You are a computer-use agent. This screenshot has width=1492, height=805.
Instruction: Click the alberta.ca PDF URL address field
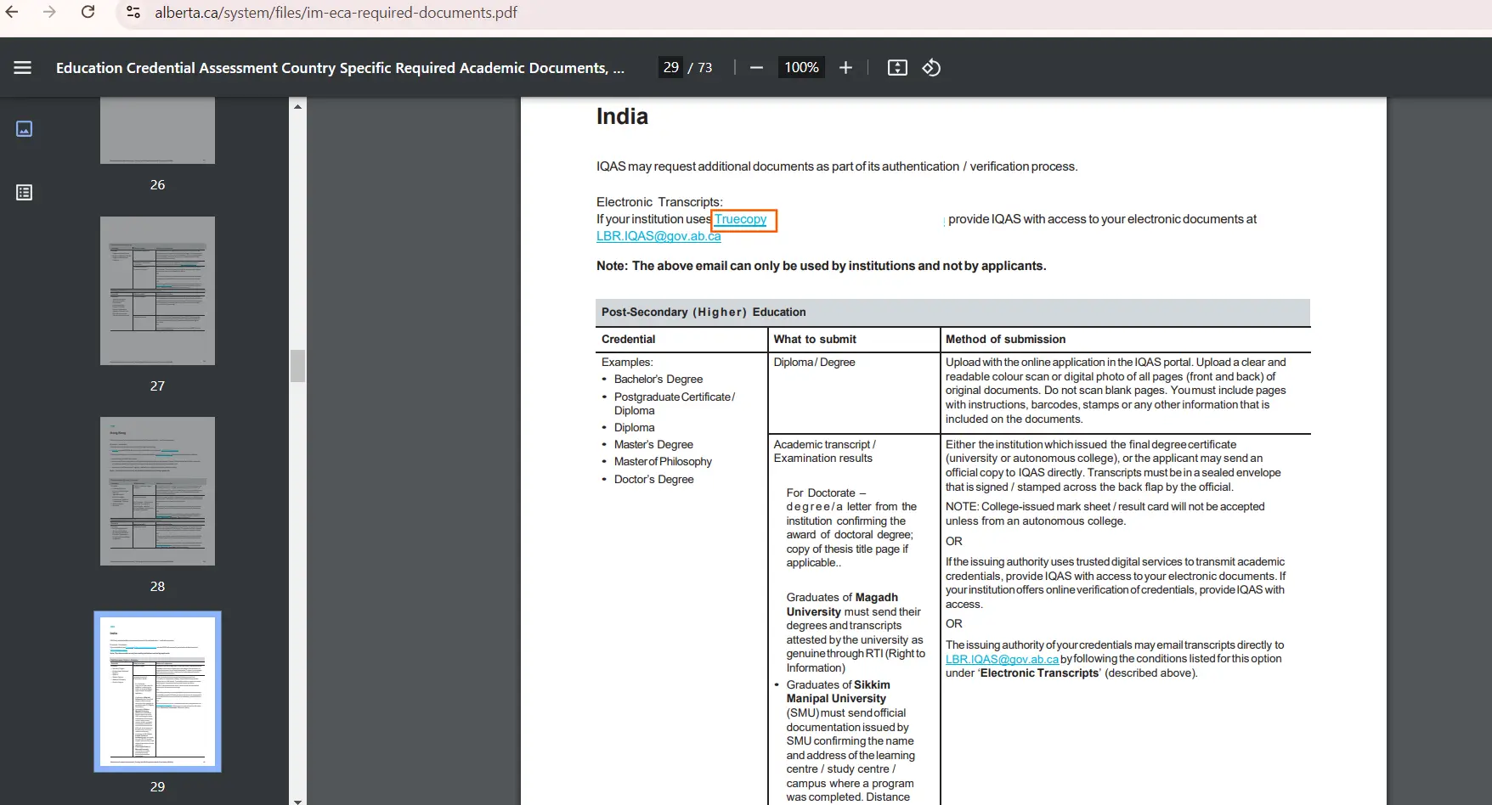336,13
